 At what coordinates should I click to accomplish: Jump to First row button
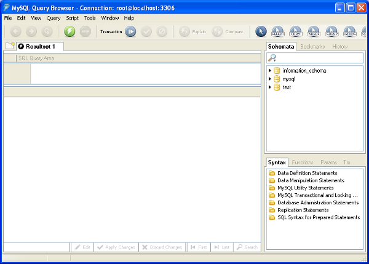(x=199, y=247)
